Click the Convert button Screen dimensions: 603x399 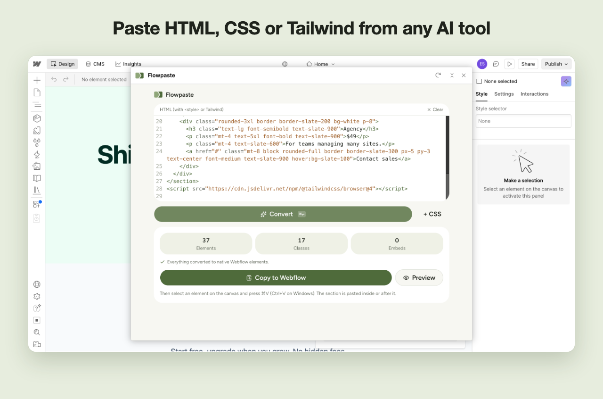coord(283,214)
